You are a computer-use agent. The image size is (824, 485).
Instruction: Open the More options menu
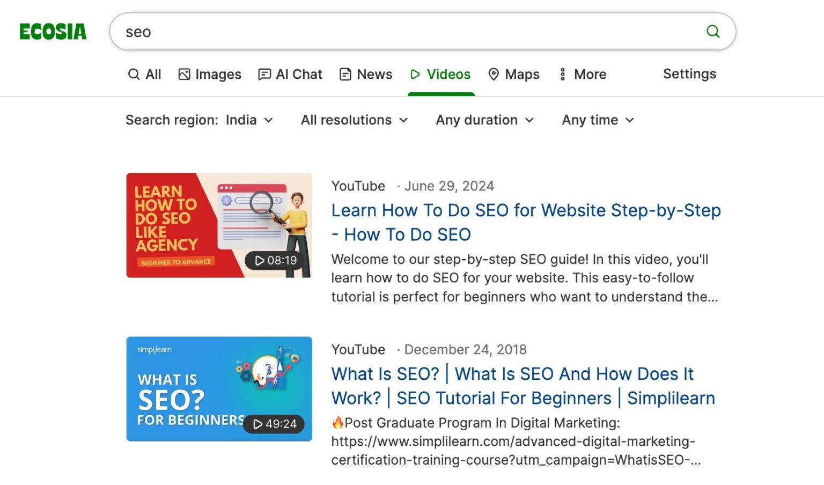[582, 74]
